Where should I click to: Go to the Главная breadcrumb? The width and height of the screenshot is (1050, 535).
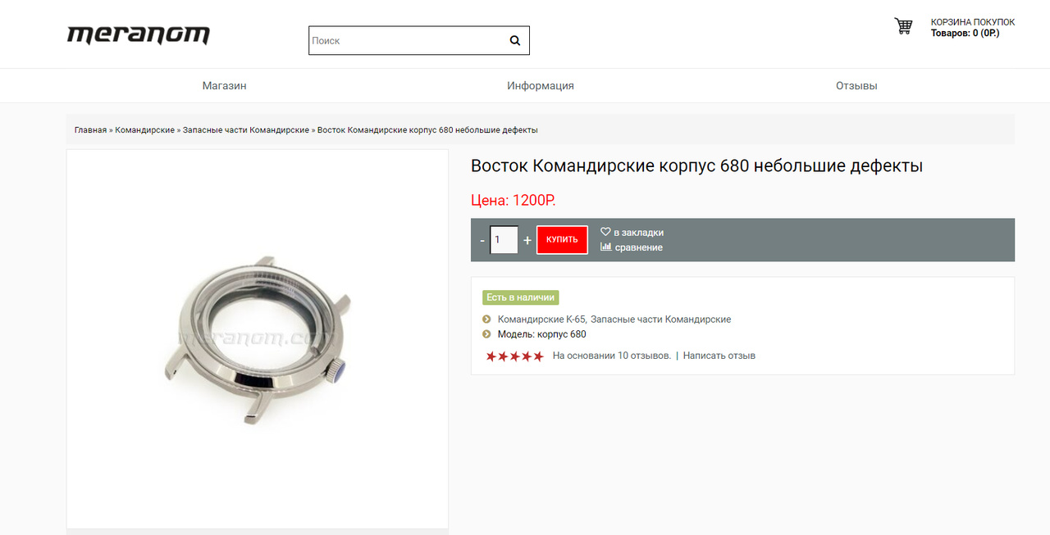click(90, 130)
